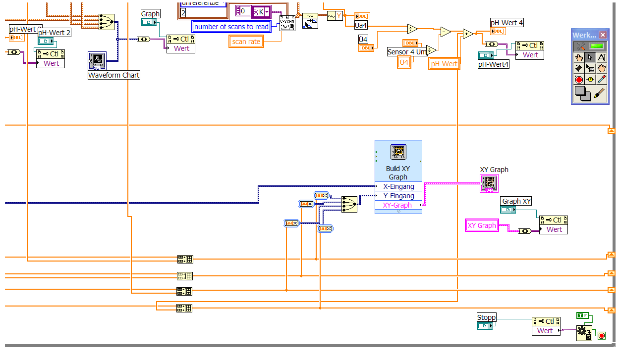Enable automatic tool selection wrench button

point(580,46)
